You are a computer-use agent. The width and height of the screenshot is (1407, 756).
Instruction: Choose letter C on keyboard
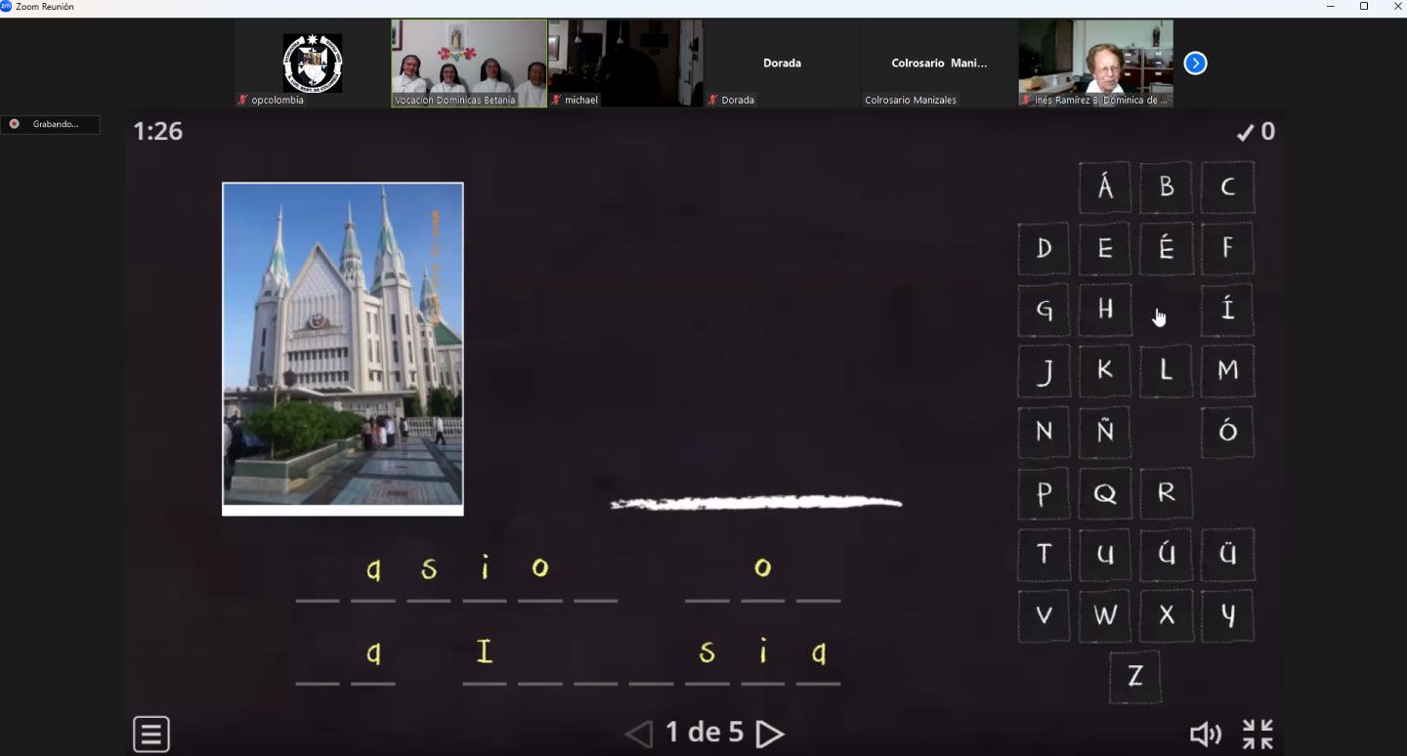pyautogui.click(x=1227, y=188)
